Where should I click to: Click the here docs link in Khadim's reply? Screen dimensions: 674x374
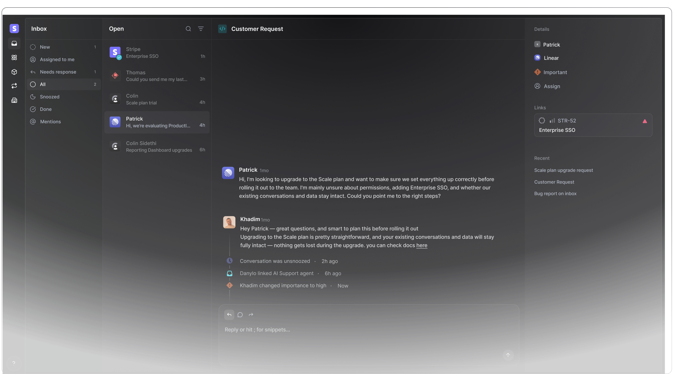point(422,245)
